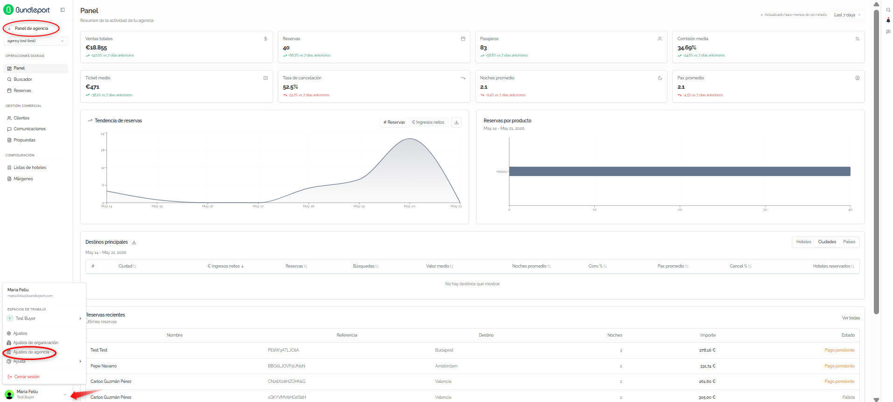This screenshot has width=893, height=402.
Task: Show destinations by Hoteles
Action: [x=803, y=242]
